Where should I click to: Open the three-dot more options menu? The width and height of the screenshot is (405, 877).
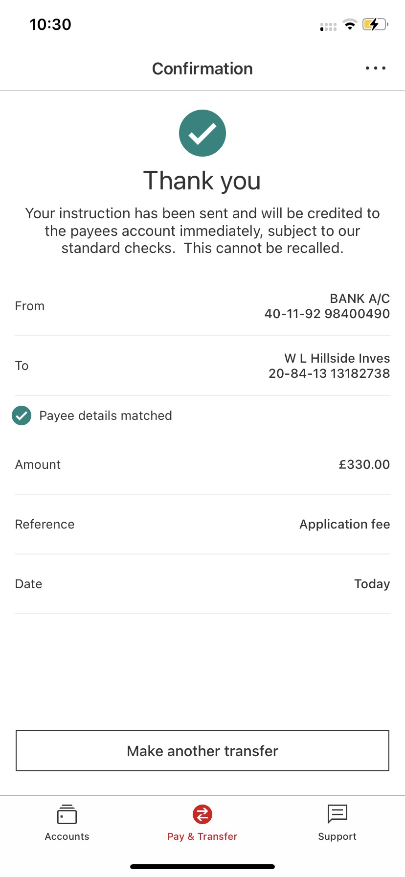pos(375,69)
